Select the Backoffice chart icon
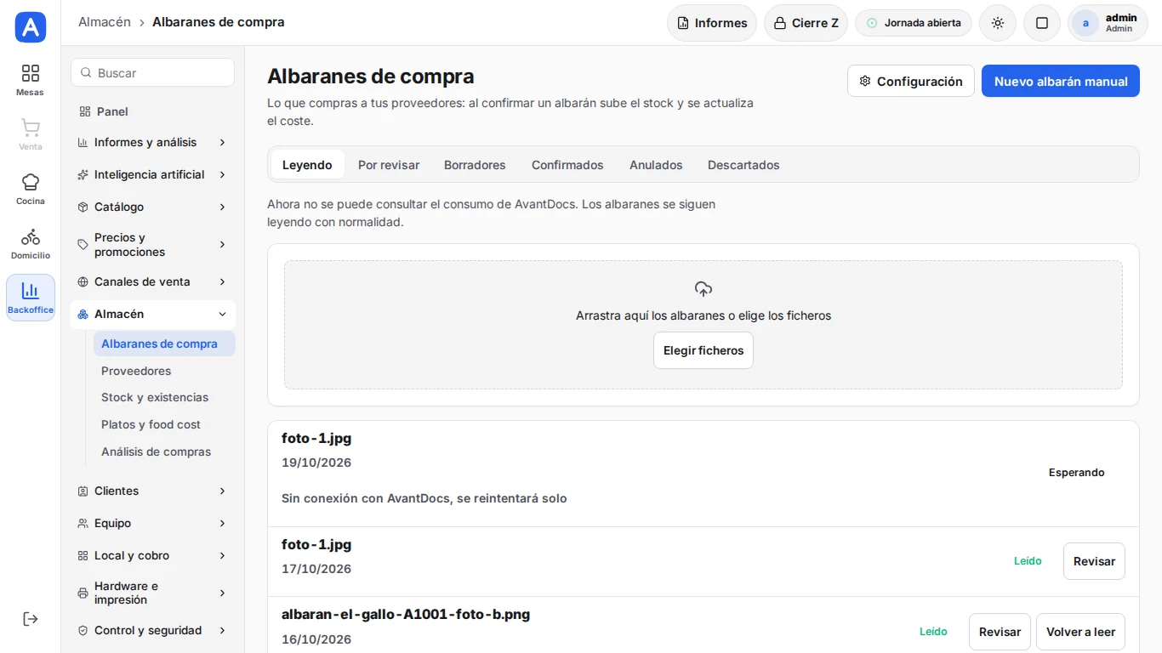 click(x=31, y=291)
